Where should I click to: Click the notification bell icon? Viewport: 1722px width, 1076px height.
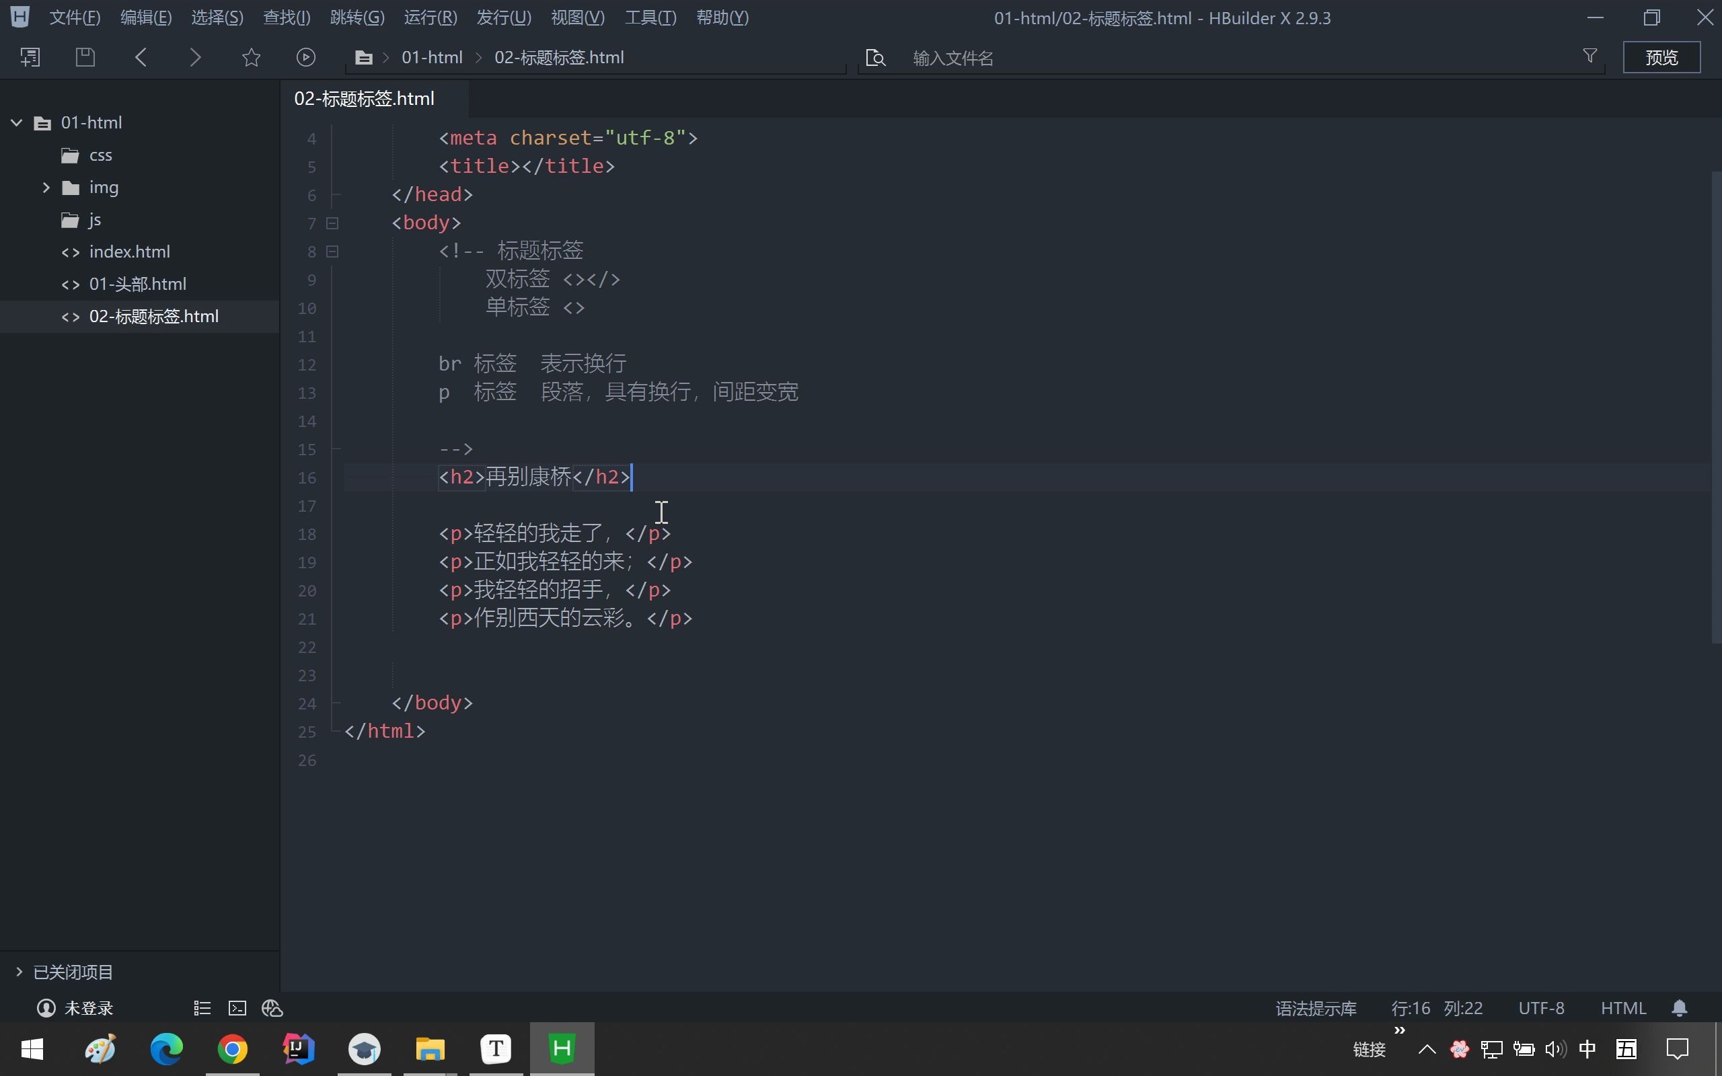1680,1008
